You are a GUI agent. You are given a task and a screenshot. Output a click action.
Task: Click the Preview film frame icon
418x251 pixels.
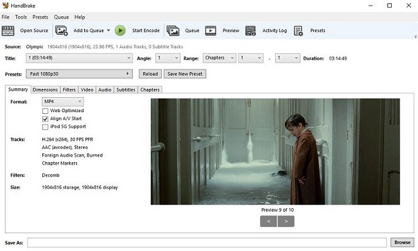click(211, 30)
